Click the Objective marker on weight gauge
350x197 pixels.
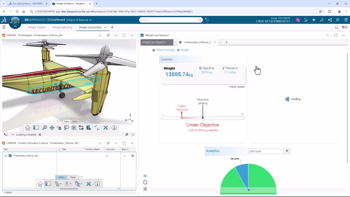[x=203, y=111]
